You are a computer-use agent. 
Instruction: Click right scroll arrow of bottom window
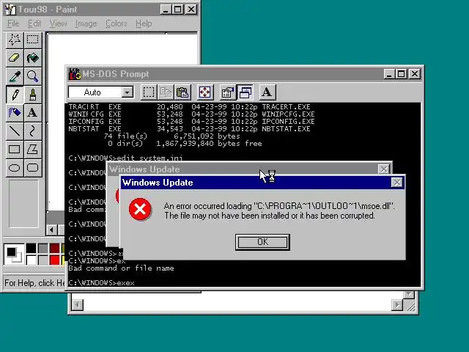(x=397, y=305)
